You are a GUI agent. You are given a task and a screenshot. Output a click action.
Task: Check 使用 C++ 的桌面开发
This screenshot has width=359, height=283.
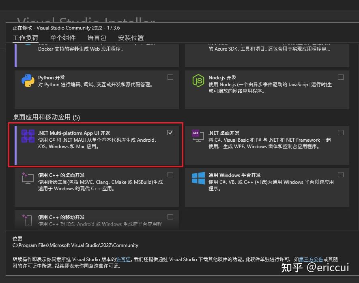[170, 174]
